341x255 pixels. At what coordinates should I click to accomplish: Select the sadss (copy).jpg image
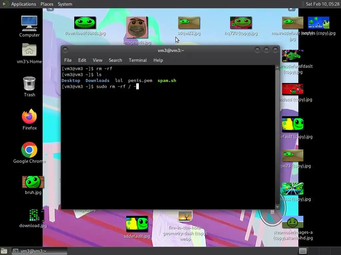click(293, 189)
